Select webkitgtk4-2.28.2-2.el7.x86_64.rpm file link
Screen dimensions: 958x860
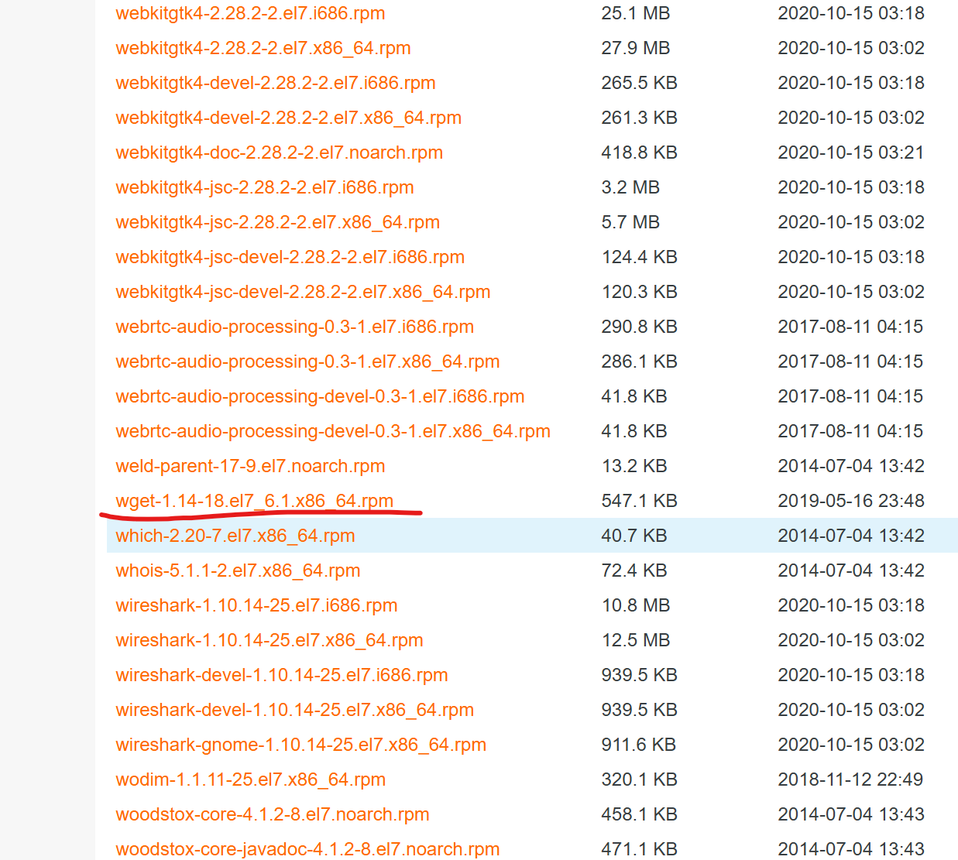[x=263, y=48]
